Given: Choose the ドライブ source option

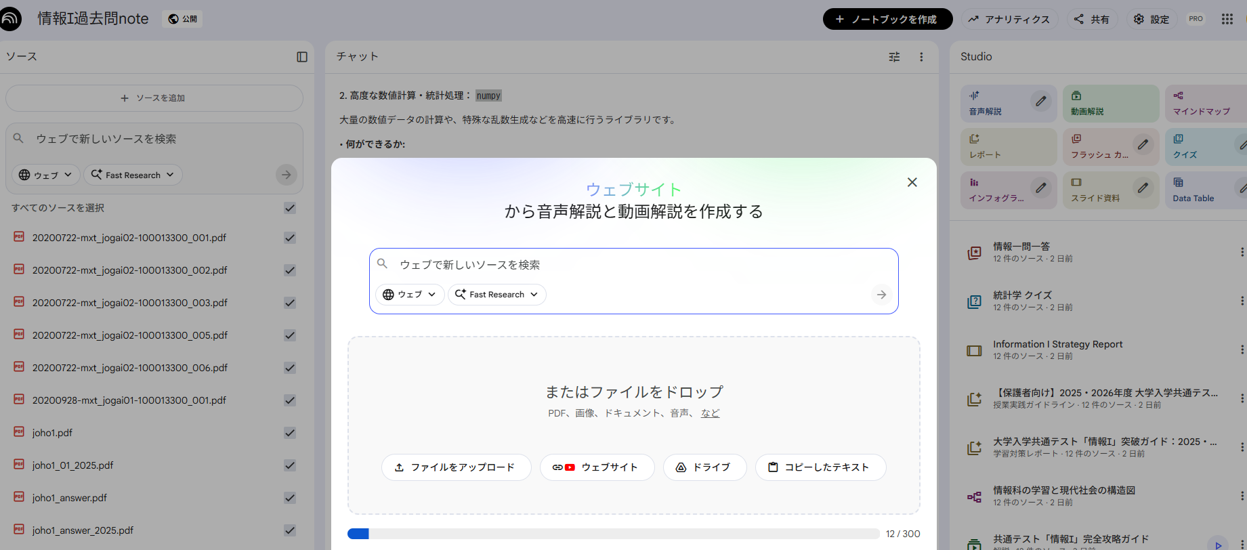Looking at the screenshot, I should pos(704,467).
